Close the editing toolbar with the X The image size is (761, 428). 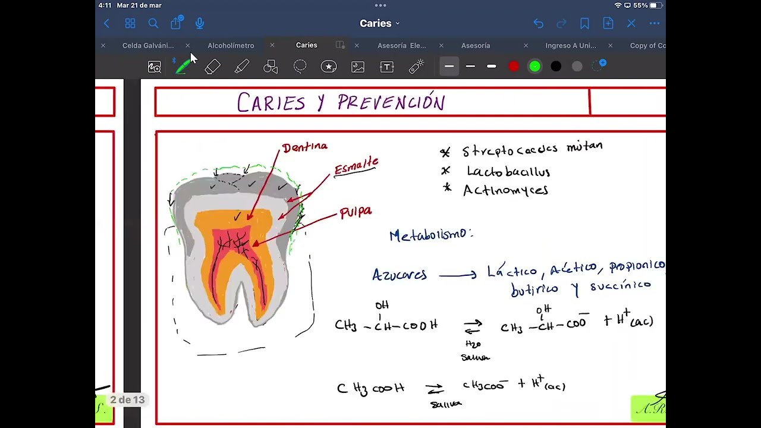(631, 23)
